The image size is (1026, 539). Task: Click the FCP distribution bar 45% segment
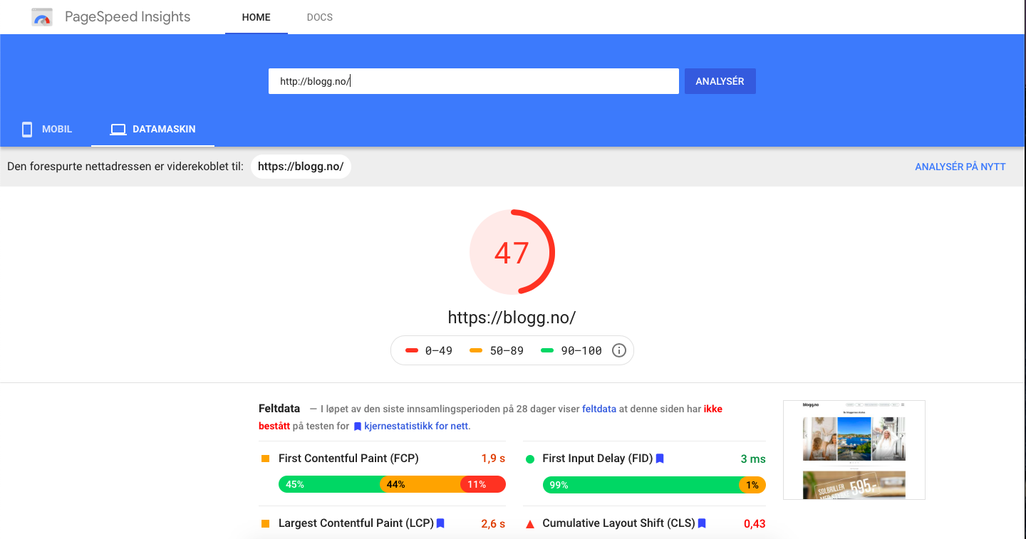tap(329, 484)
